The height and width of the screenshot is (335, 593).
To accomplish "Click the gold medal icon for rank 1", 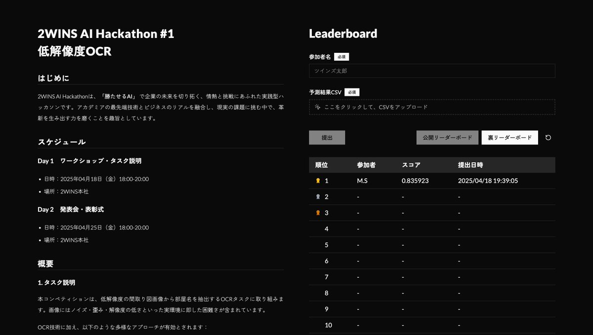I will pos(318,181).
